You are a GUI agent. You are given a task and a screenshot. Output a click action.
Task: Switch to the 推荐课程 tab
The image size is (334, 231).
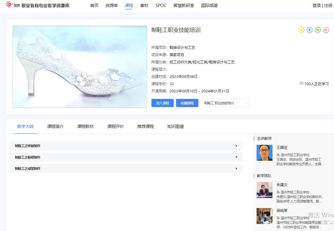click(x=146, y=126)
